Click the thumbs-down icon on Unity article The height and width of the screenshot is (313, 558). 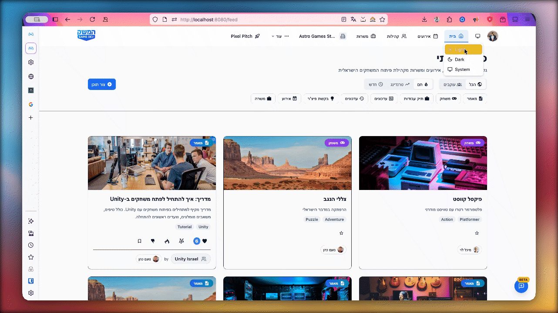coord(153,241)
